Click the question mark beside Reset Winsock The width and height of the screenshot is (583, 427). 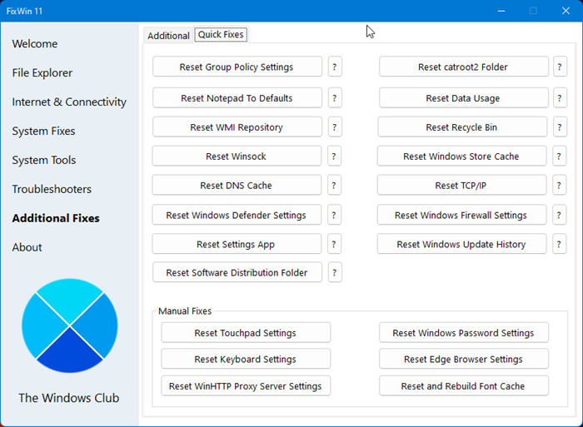(x=334, y=156)
